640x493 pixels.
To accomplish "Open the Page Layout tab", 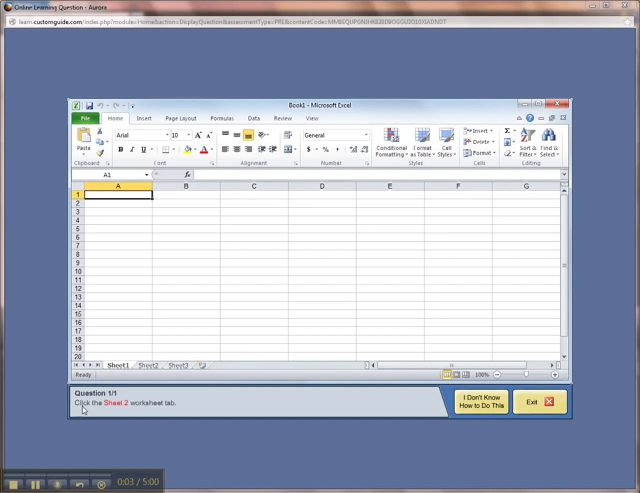I will pos(180,119).
